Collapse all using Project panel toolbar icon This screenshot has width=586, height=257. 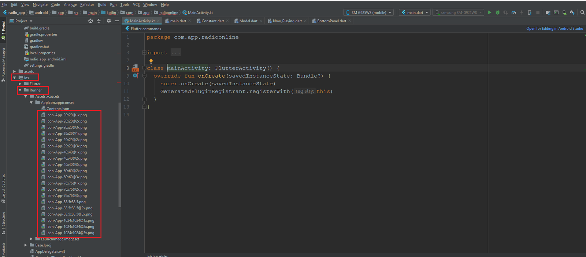tap(99, 21)
